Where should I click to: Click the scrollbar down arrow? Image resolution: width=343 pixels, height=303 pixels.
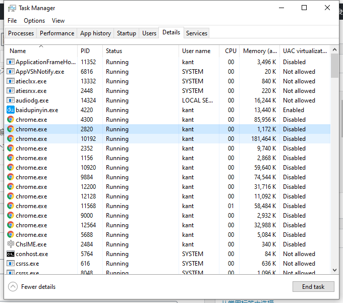pyautogui.click(x=334, y=270)
